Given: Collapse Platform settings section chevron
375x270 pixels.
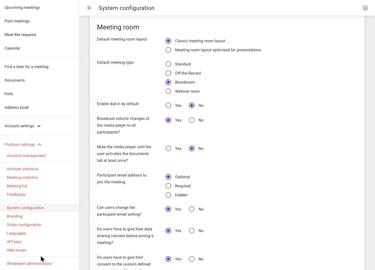Looking at the screenshot, I should tap(40, 145).
